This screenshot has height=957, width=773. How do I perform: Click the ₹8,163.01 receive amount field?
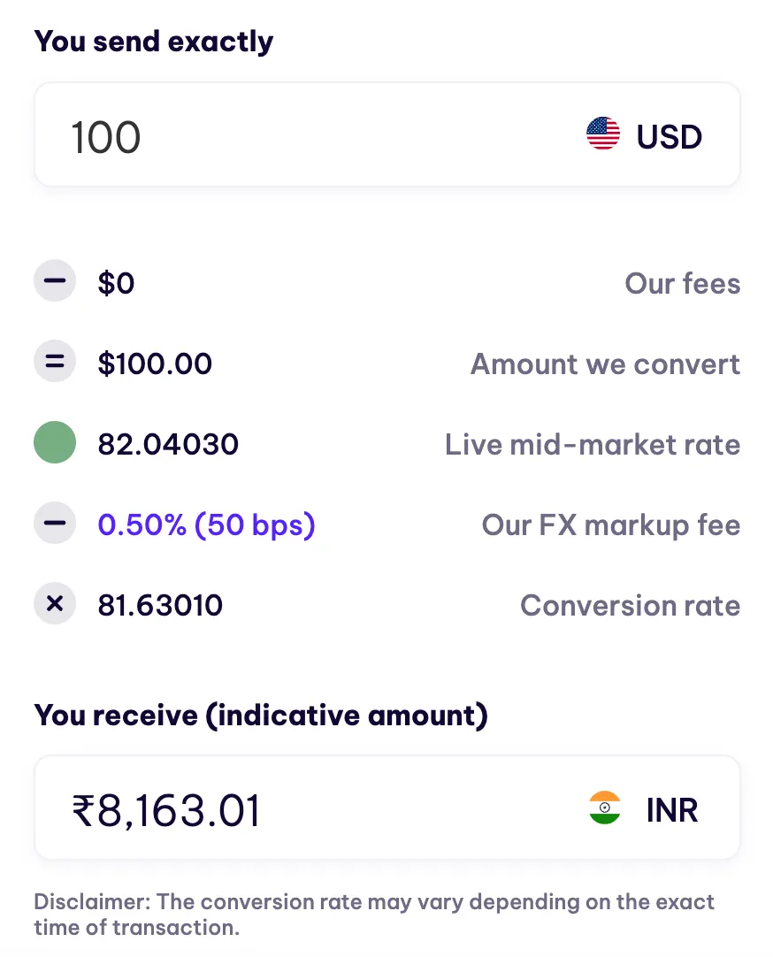click(x=387, y=808)
